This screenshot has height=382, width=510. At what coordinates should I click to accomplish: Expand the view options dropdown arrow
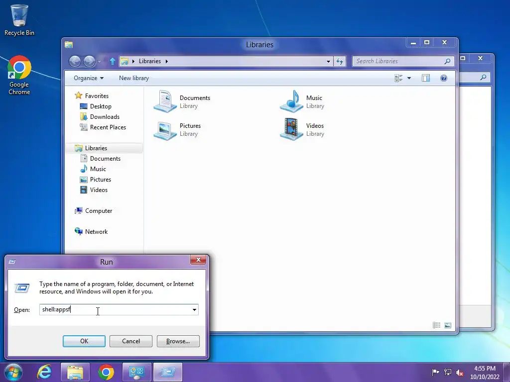(409, 78)
